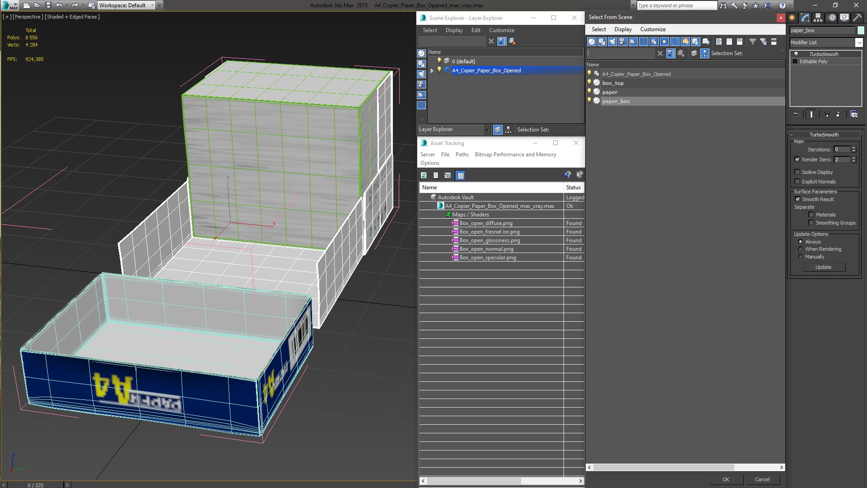Viewport: 867px width, 488px height.
Task: Toggle Display Geometry filter in Select From Scene
Action: (592, 42)
